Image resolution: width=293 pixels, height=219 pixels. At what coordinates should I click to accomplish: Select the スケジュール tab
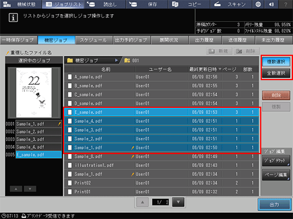coord(94,40)
